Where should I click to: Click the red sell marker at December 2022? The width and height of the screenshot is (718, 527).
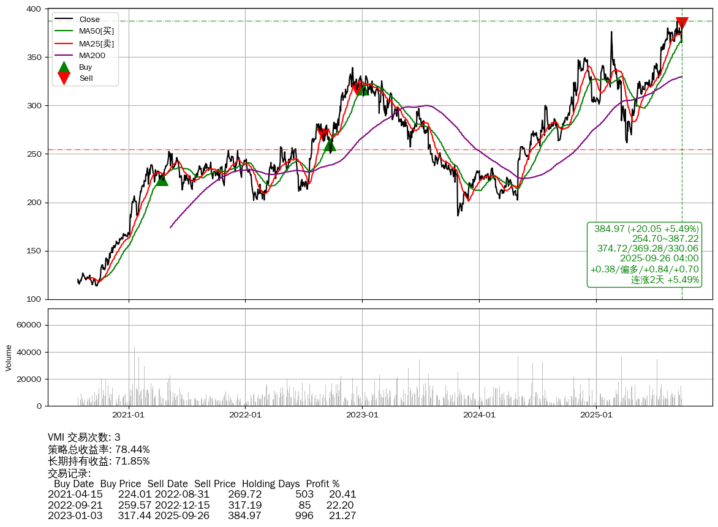pos(358,89)
